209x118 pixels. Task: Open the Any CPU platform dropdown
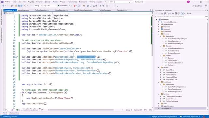[50, 6]
